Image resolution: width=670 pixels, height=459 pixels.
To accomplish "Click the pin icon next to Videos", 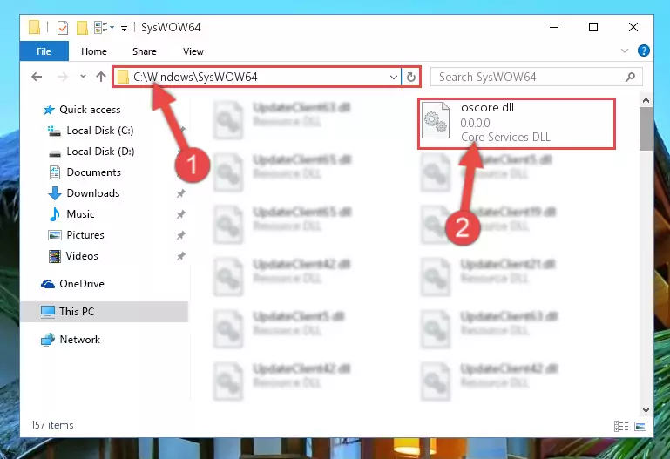I will click(181, 256).
